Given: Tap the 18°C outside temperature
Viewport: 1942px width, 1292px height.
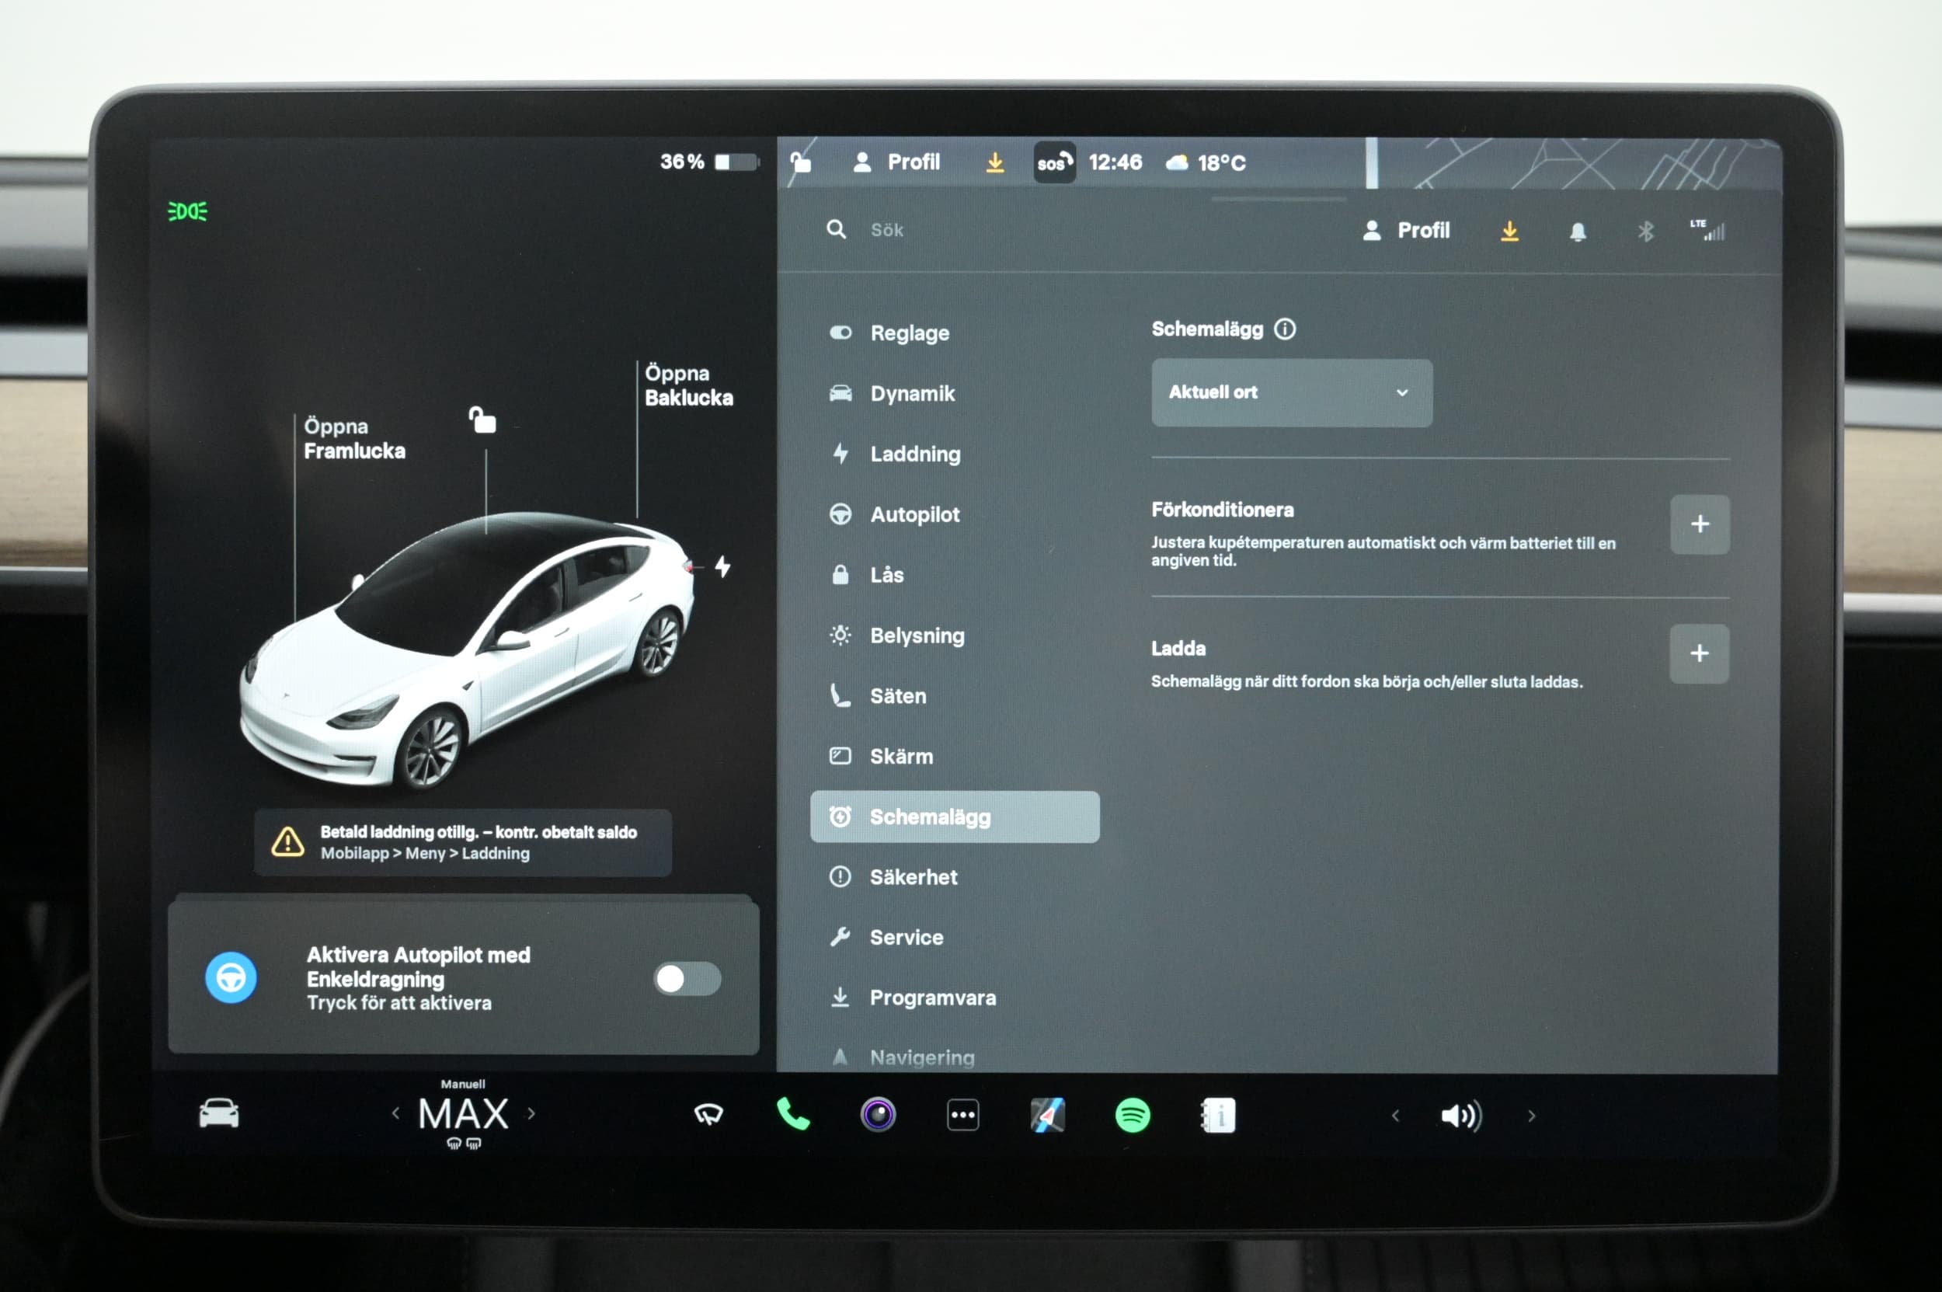Looking at the screenshot, I should pyautogui.click(x=1221, y=163).
